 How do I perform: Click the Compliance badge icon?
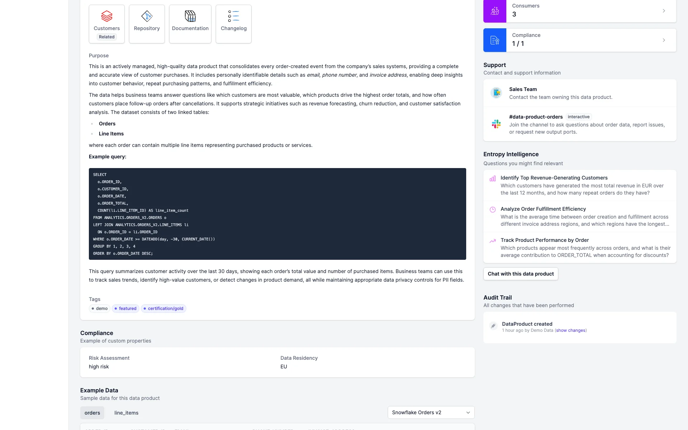[494, 40]
